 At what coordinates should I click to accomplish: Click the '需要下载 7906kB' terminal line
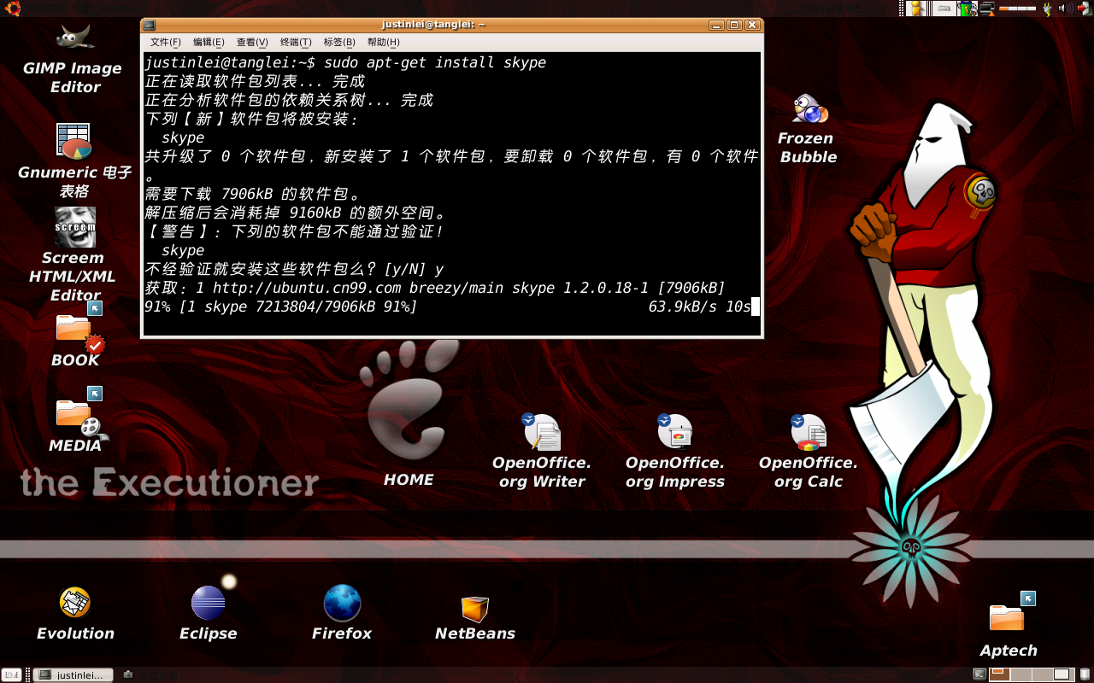coord(253,194)
